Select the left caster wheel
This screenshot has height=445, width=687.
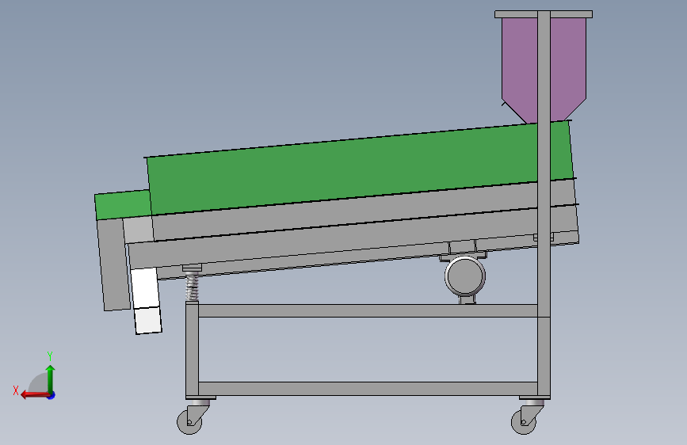(x=189, y=422)
